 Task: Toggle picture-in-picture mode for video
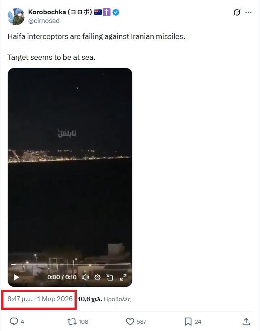point(110,277)
